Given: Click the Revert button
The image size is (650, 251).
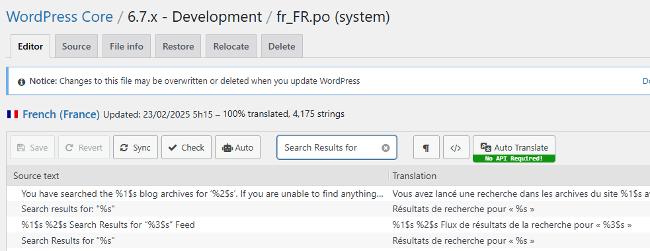Looking at the screenshot, I should pyautogui.click(x=84, y=147).
